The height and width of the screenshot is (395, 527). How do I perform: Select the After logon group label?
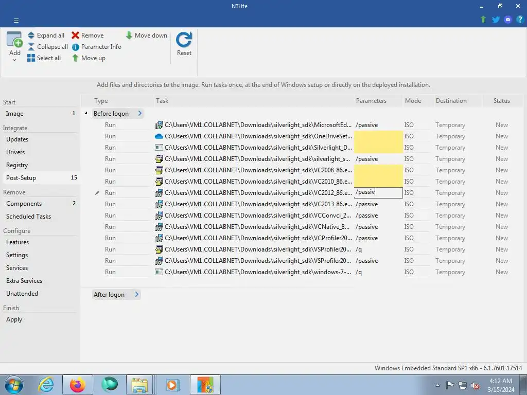click(x=109, y=295)
